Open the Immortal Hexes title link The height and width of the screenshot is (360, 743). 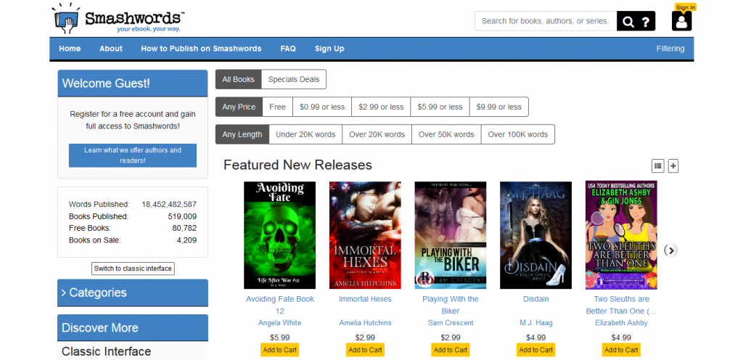[x=366, y=299]
